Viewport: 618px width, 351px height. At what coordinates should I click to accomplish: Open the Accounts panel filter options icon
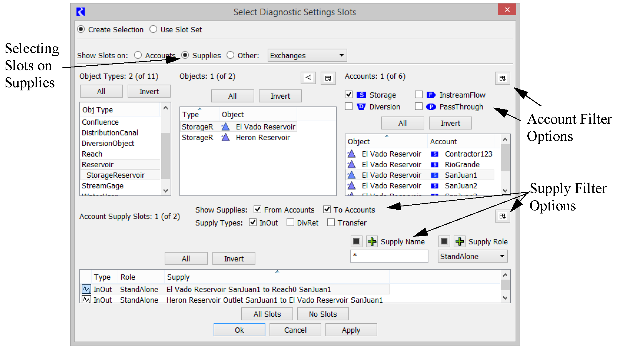tap(502, 78)
